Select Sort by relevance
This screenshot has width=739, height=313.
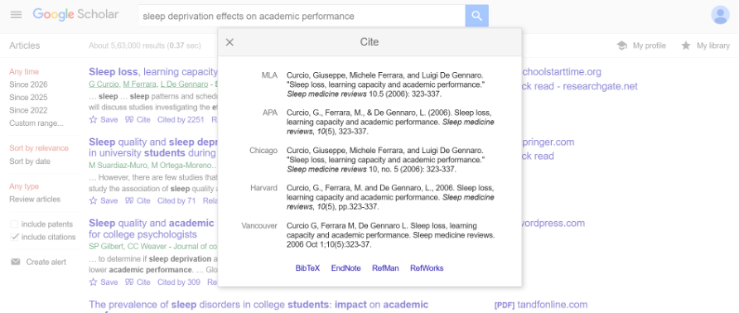[x=39, y=148]
